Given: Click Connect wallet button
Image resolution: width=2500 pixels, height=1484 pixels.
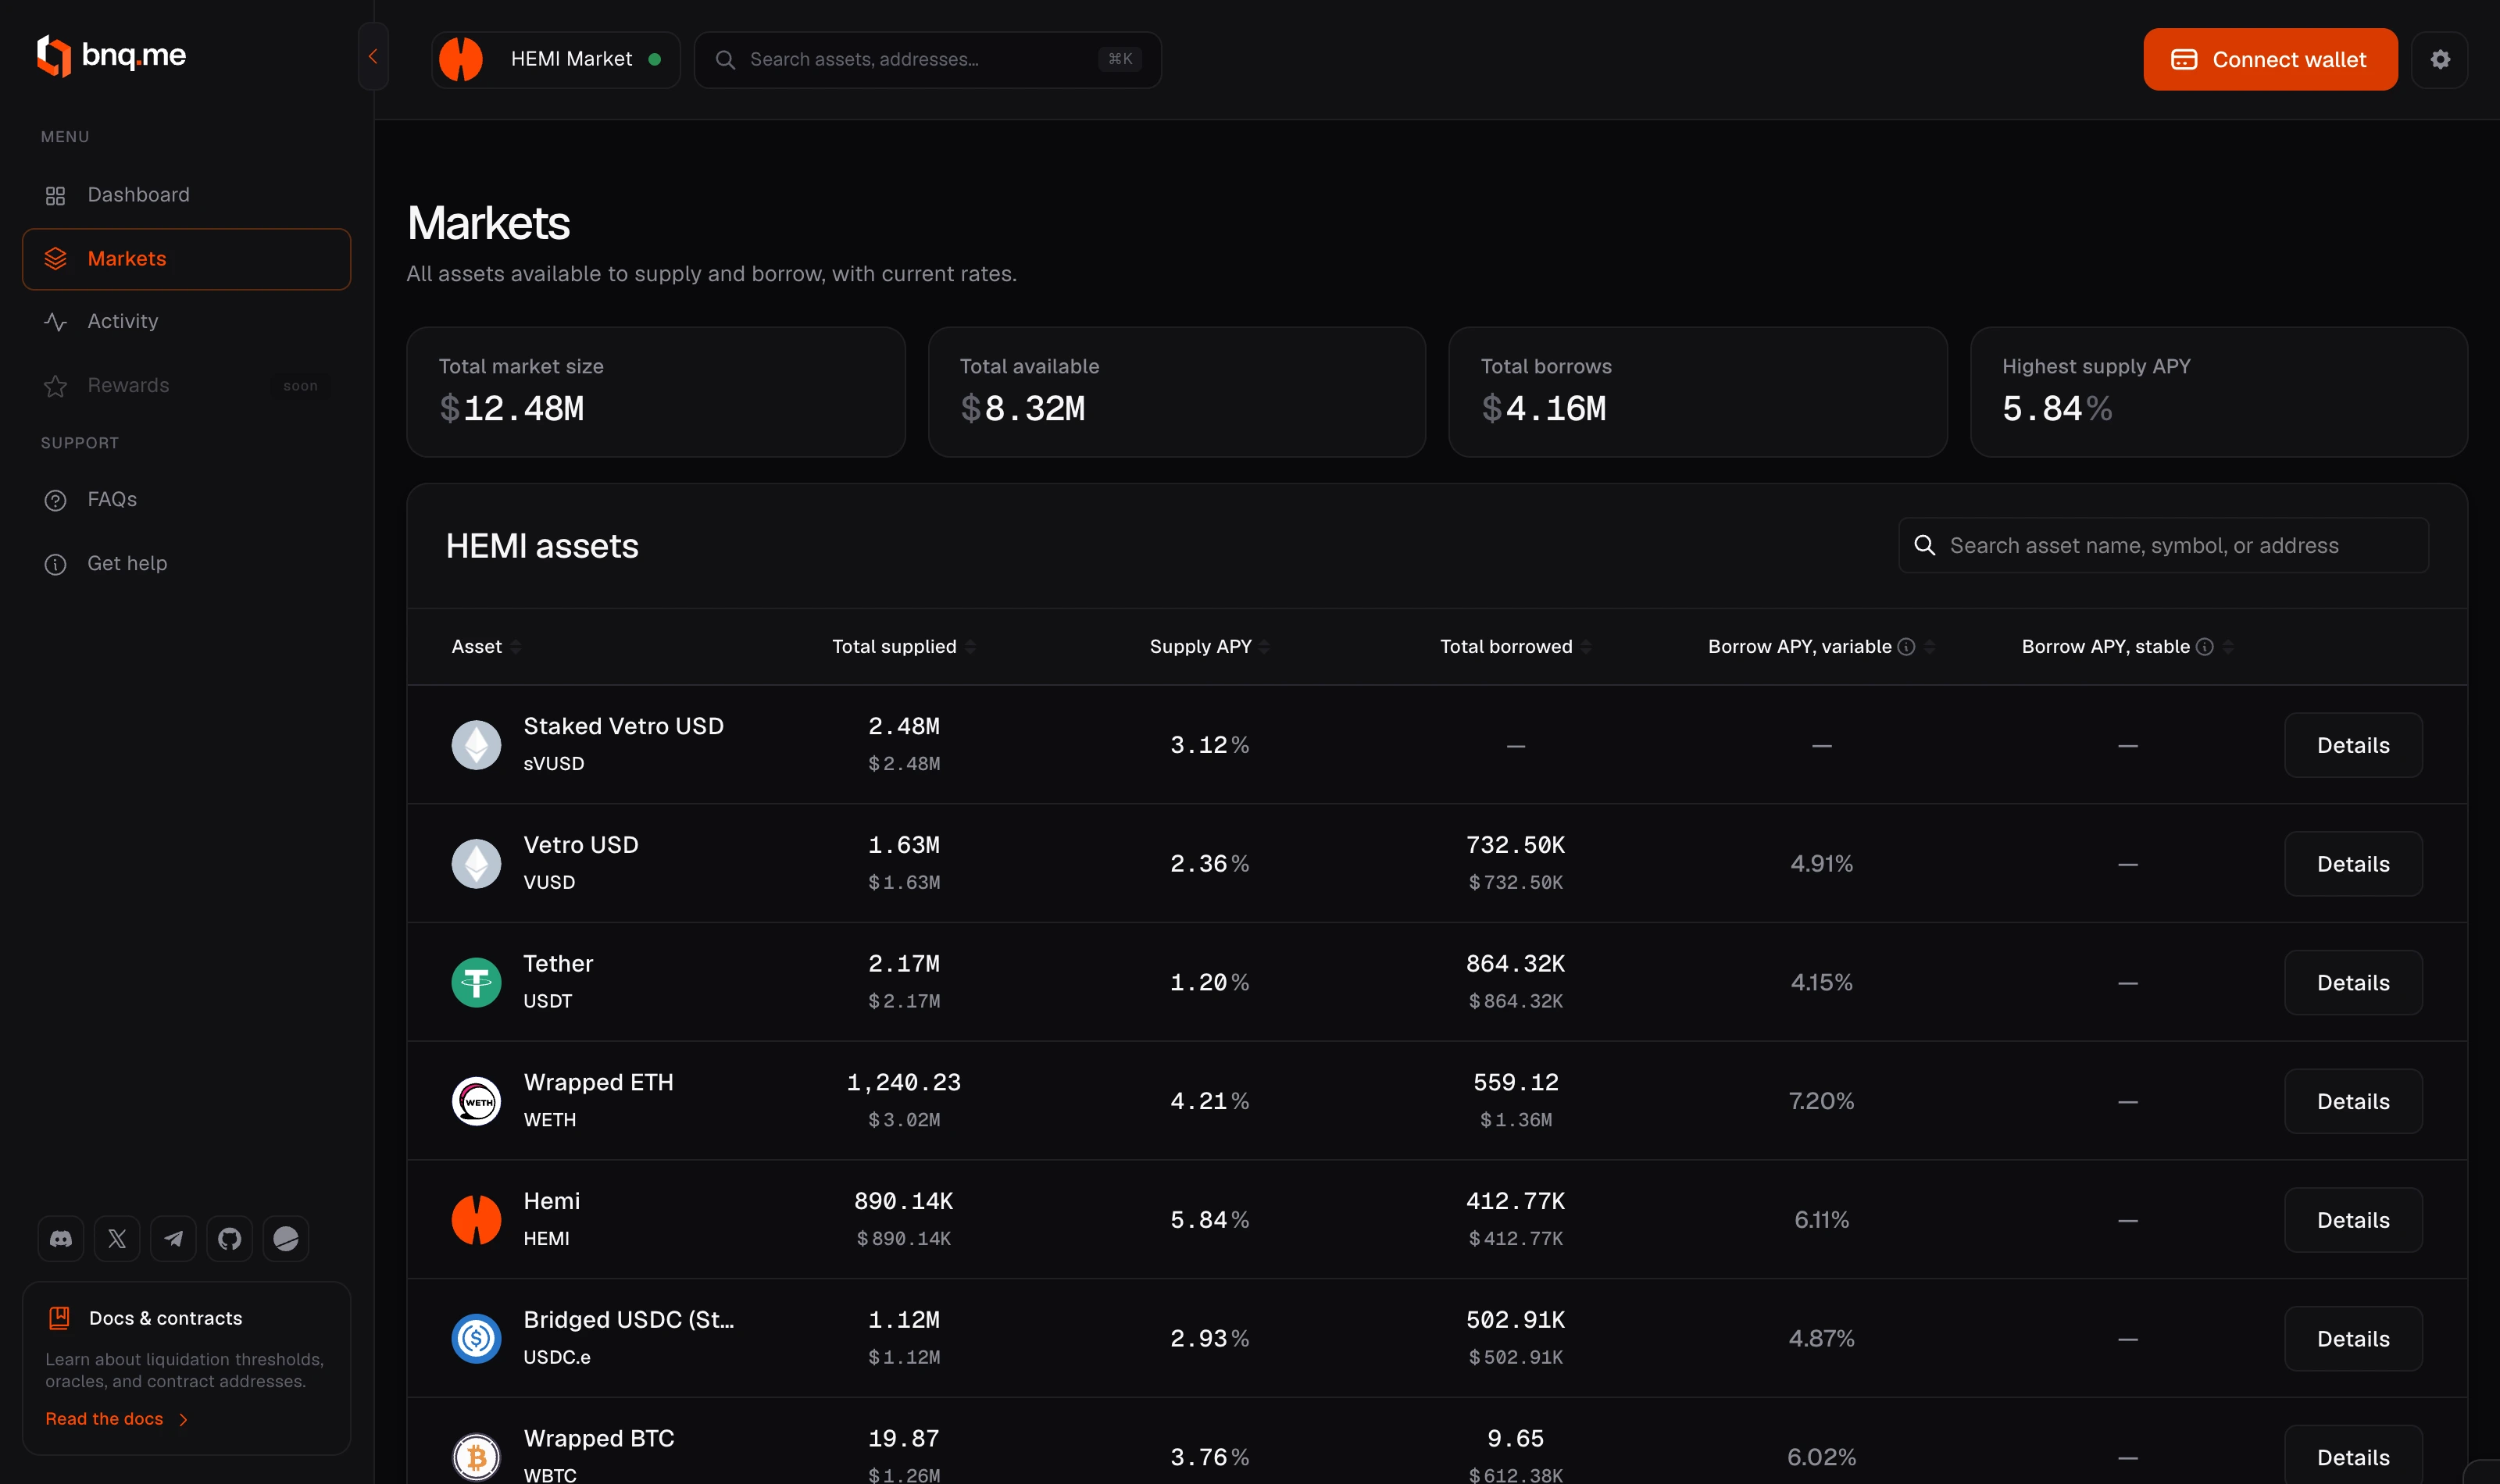Looking at the screenshot, I should (x=2269, y=60).
